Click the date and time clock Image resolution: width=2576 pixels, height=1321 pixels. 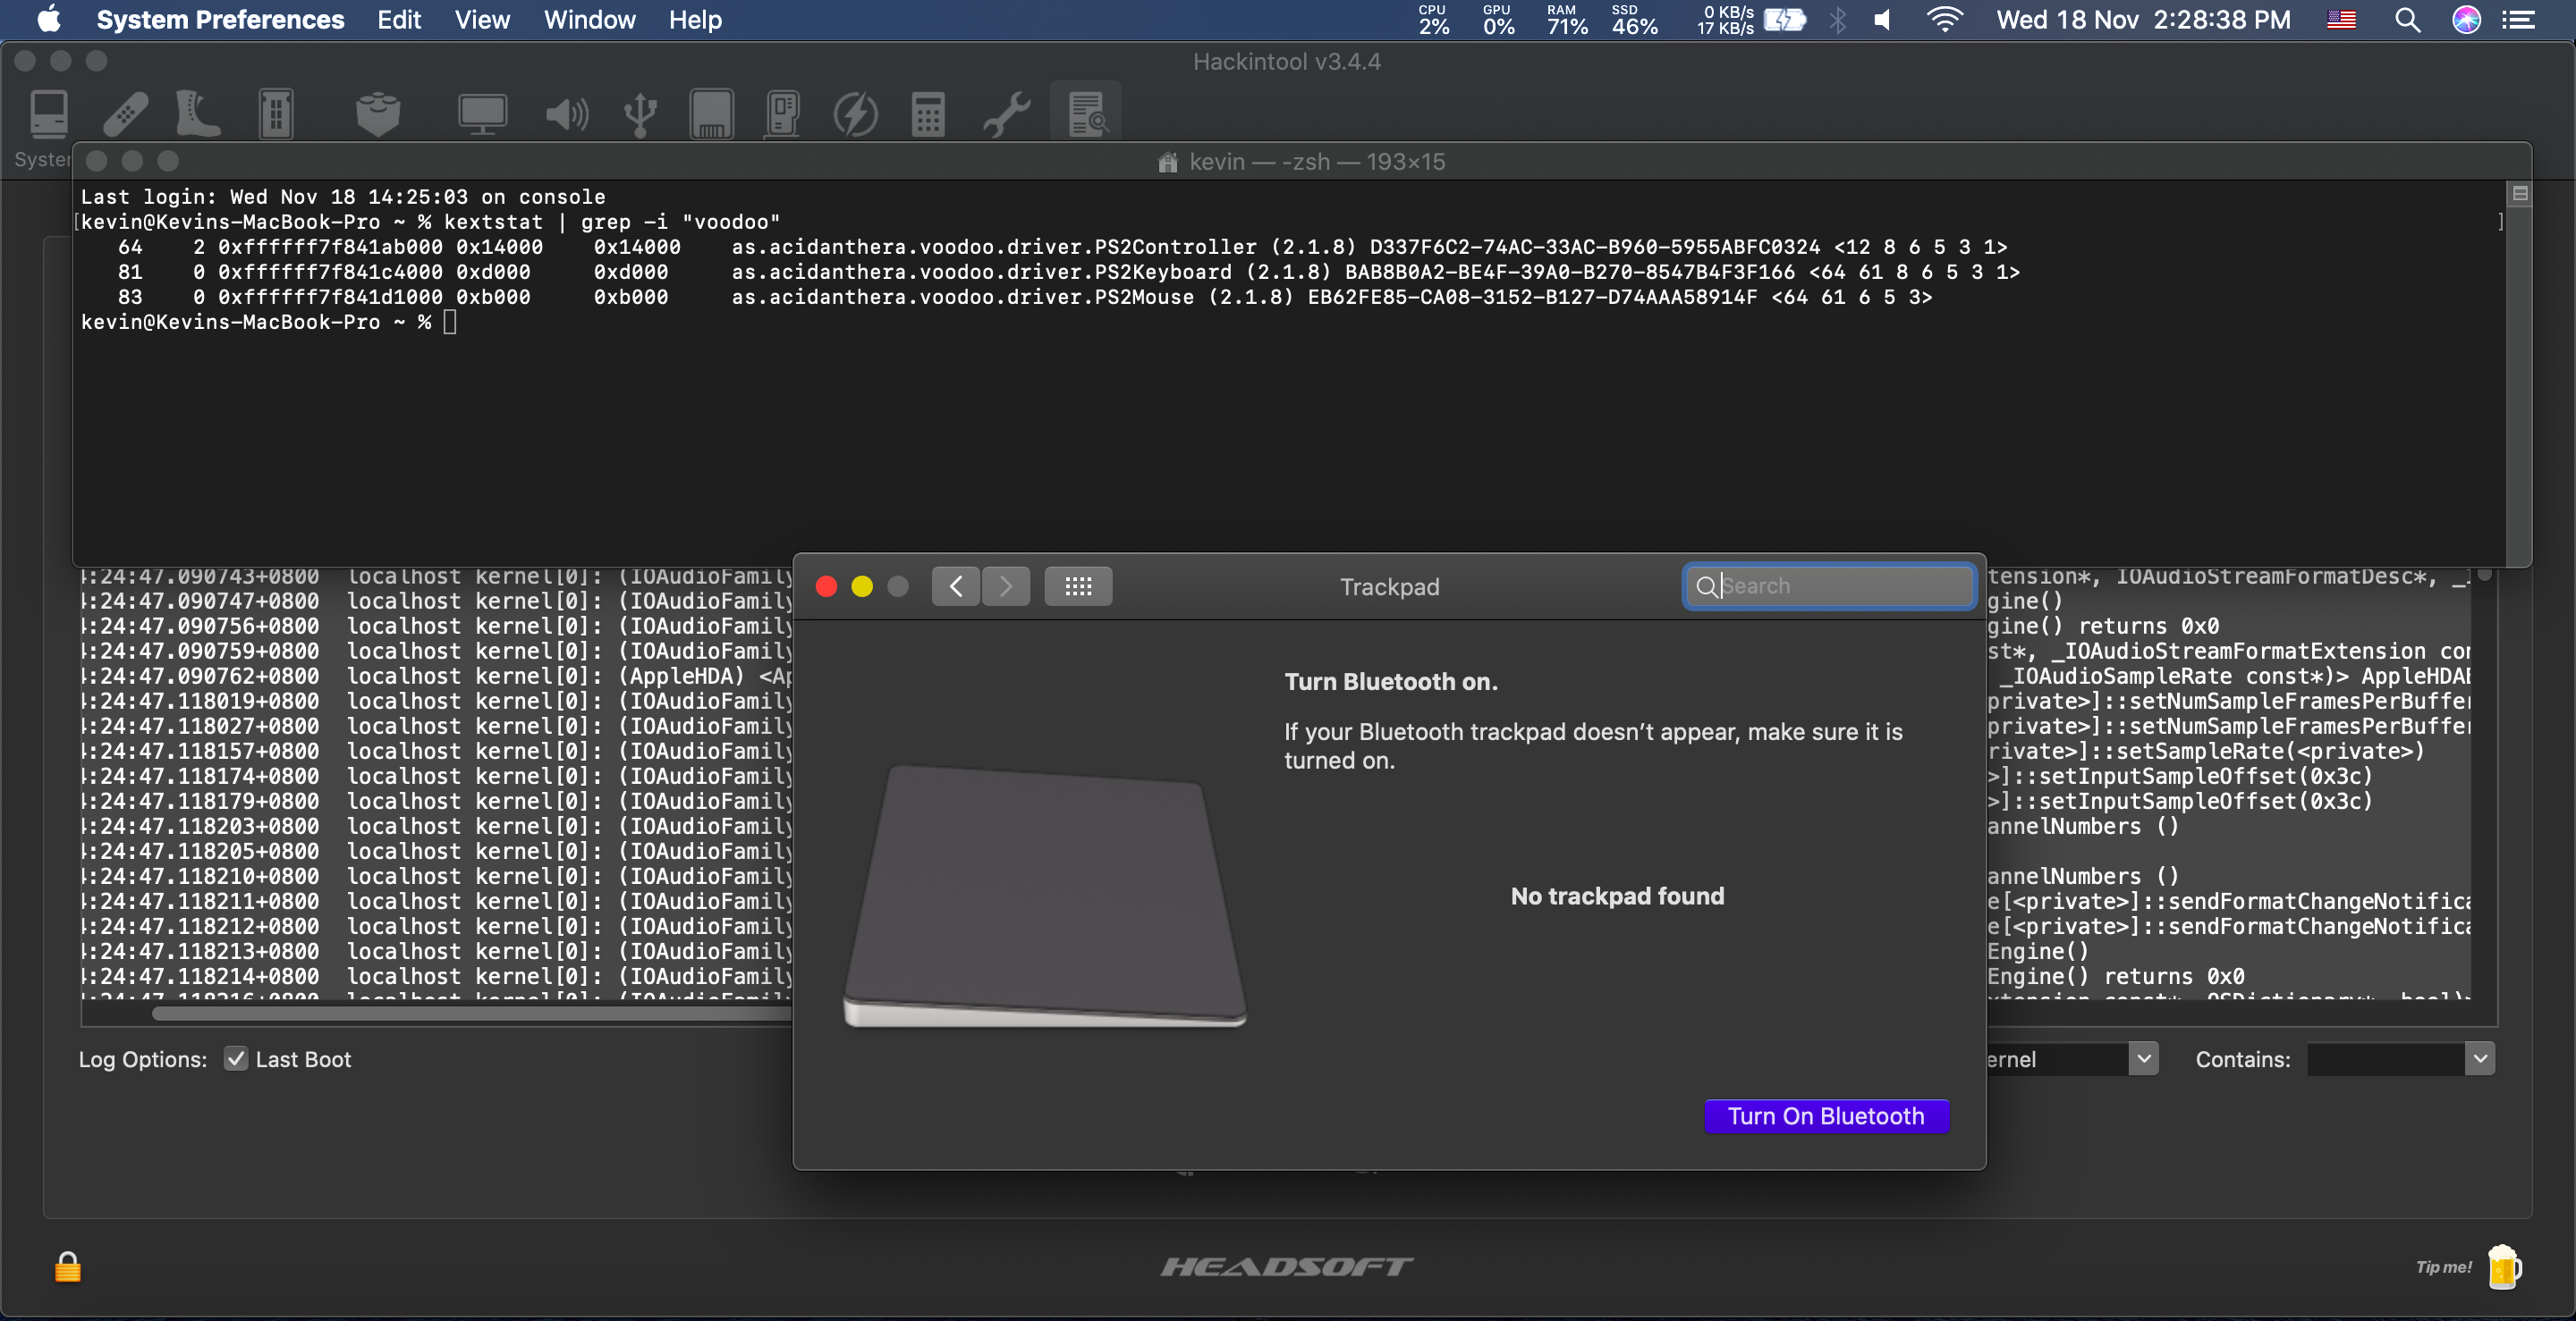[x=2144, y=20]
